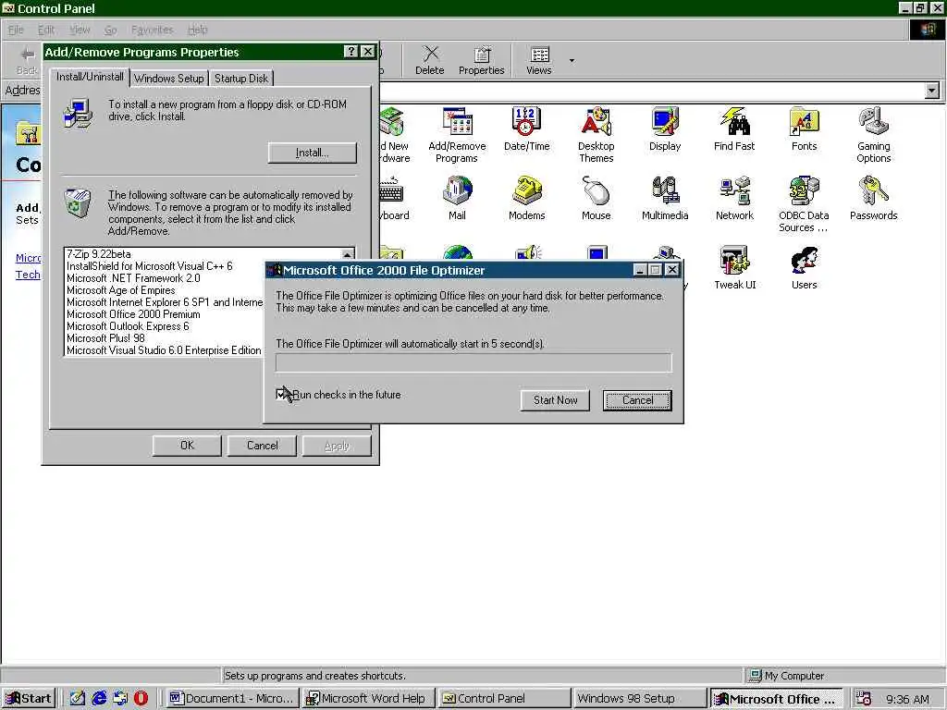Image resolution: width=947 pixels, height=710 pixels.
Task: Open the Add/Remove Programs control panel icon
Action: [457, 134]
